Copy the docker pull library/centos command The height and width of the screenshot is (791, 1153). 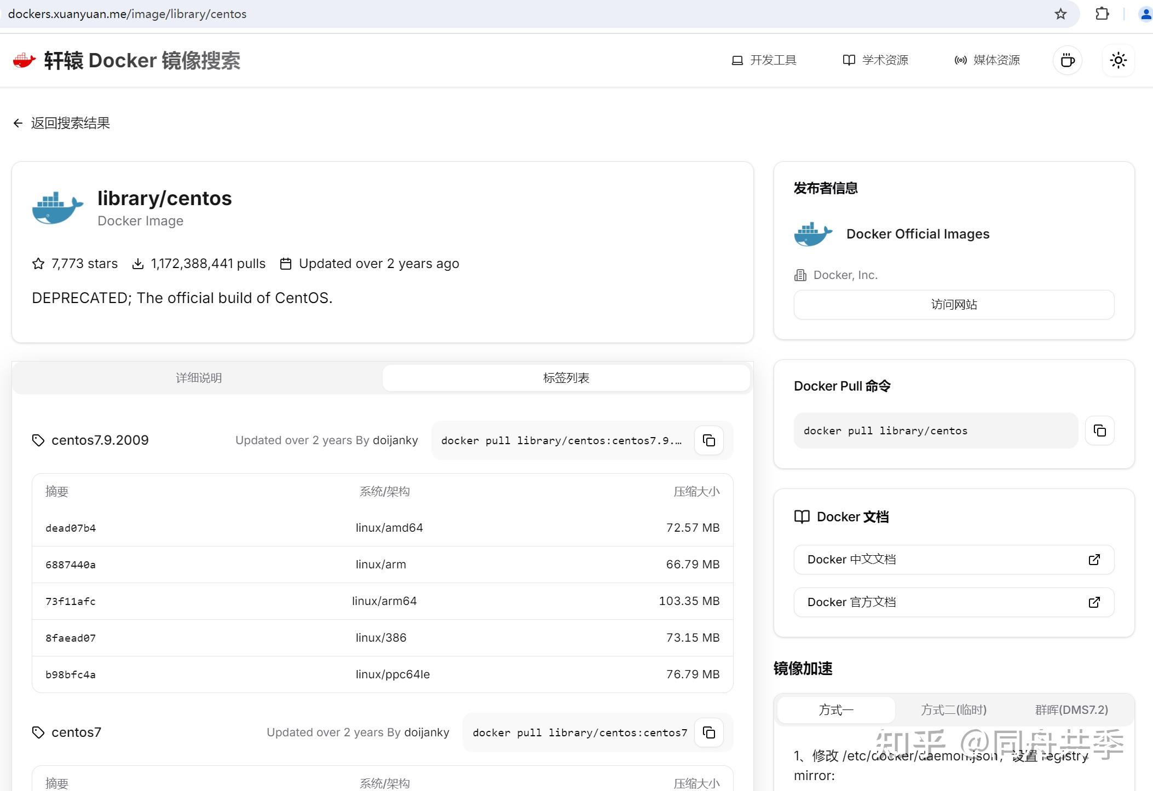[x=1099, y=431]
